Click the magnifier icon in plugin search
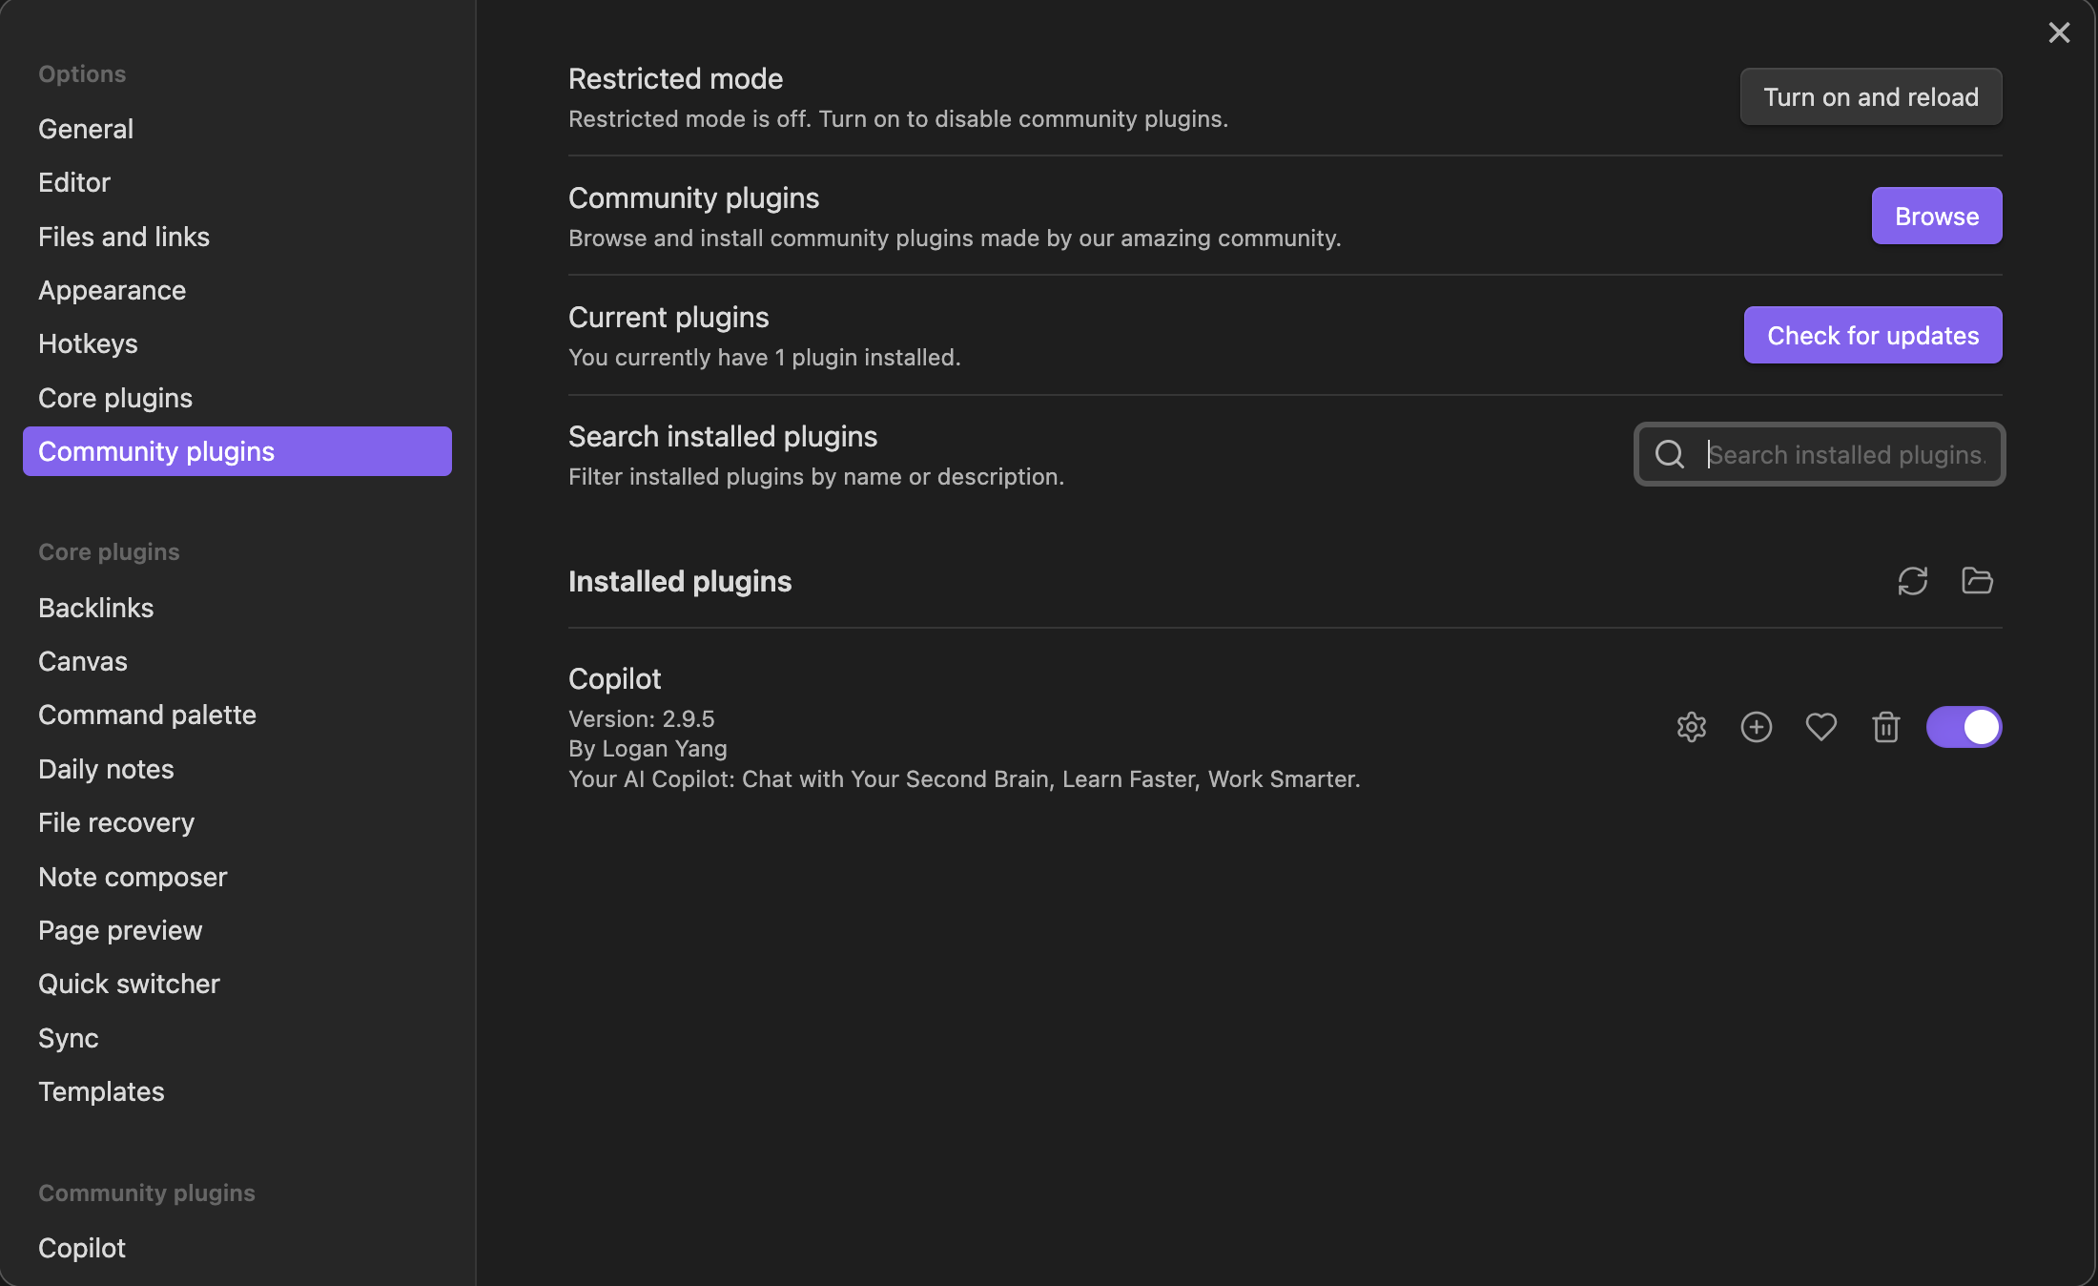Screen dimensions: 2098x1286 [x=1669, y=454]
